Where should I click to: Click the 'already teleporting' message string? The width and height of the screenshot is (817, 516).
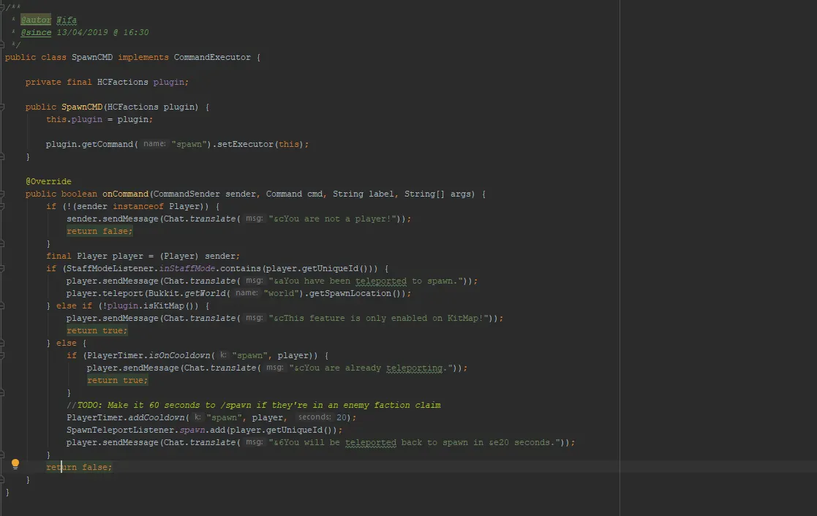click(370, 368)
